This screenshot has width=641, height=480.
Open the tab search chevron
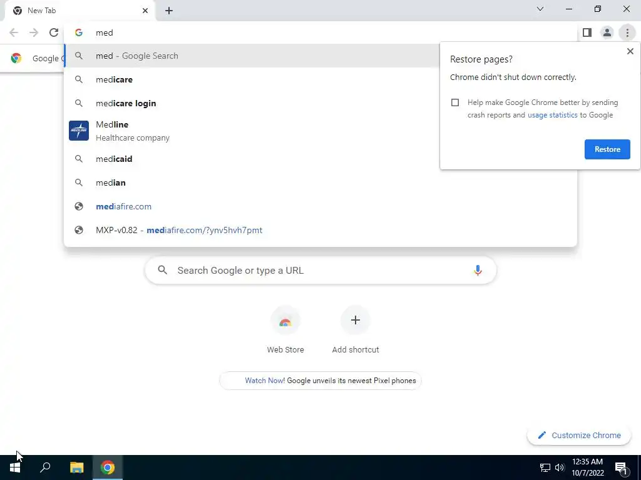540,9
